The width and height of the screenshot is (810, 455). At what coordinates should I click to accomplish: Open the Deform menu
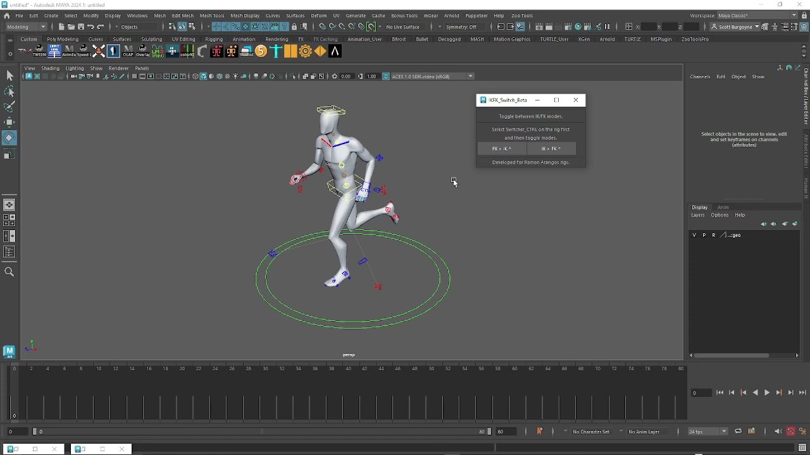(318, 16)
